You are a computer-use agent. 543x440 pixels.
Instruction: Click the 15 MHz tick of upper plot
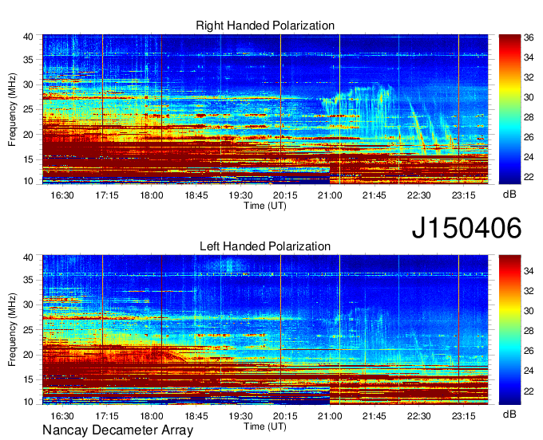[x=28, y=159]
